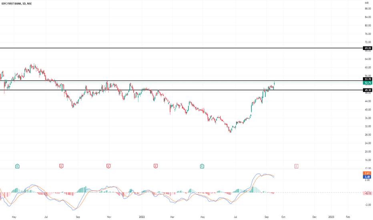The height and width of the screenshot is (220, 373).
Task: Click the 53.70 price label on the axis
Action: (367, 79)
